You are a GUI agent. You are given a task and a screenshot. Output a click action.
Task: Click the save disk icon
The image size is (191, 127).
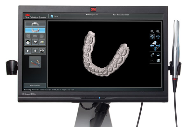click(158, 61)
